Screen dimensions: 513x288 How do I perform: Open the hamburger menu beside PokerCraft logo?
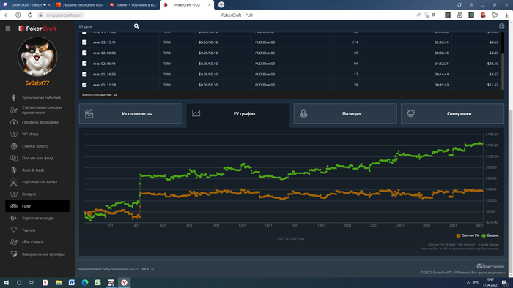coord(8,29)
